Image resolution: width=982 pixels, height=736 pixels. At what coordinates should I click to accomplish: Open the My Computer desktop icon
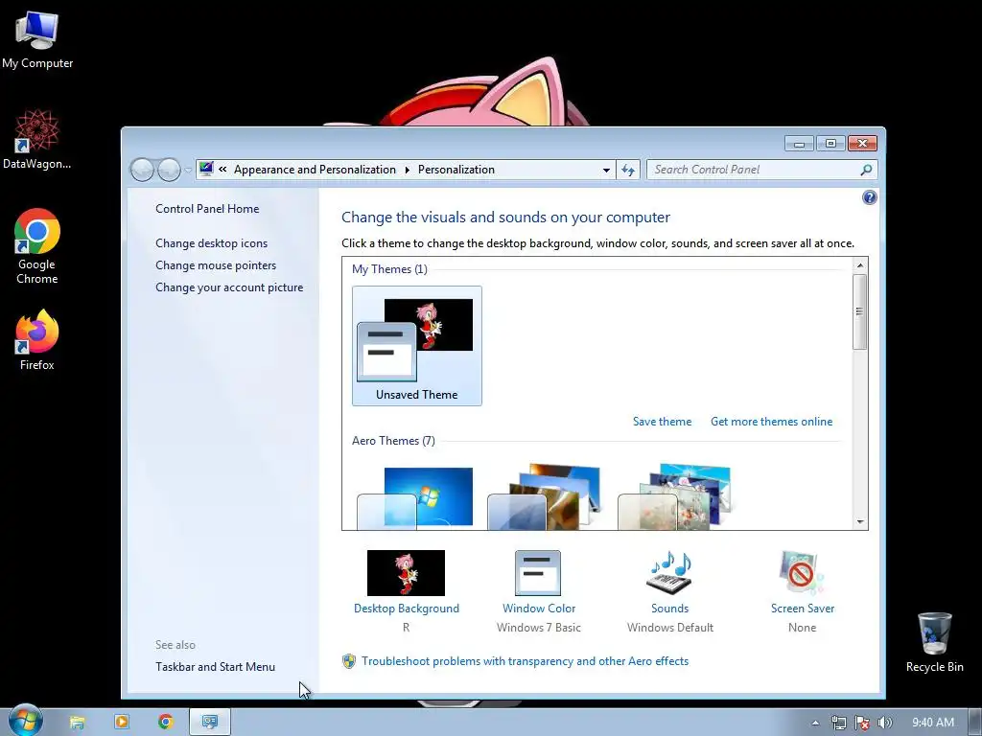pos(37,39)
